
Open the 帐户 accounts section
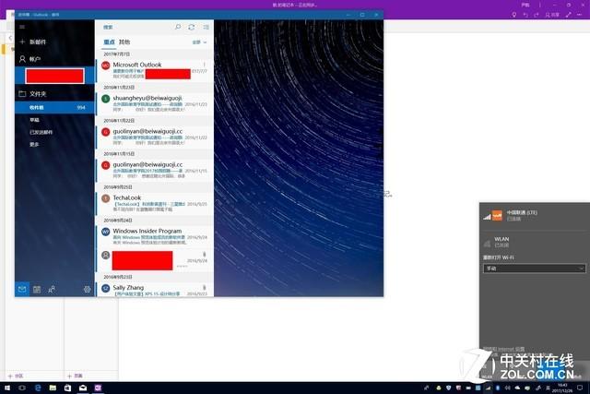[30, 59]
